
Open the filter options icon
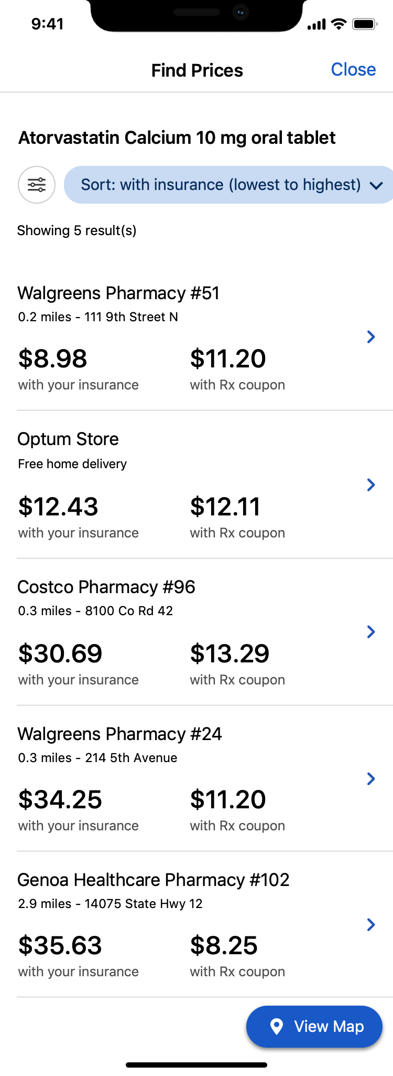click(37, 185)
